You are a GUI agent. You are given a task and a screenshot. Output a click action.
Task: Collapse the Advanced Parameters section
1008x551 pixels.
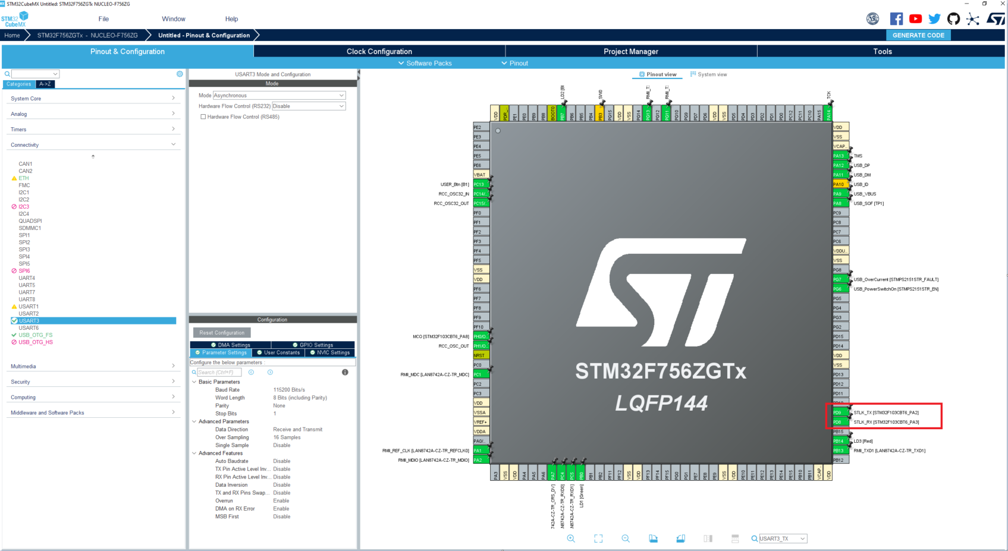tap(194, 421)
